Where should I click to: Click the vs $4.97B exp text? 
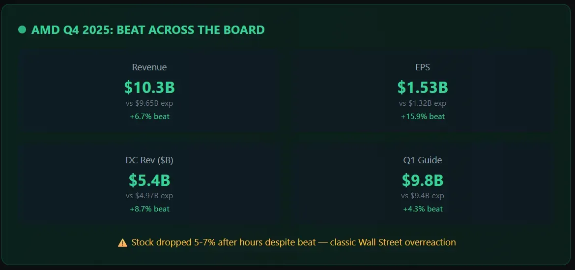(149, 196)
